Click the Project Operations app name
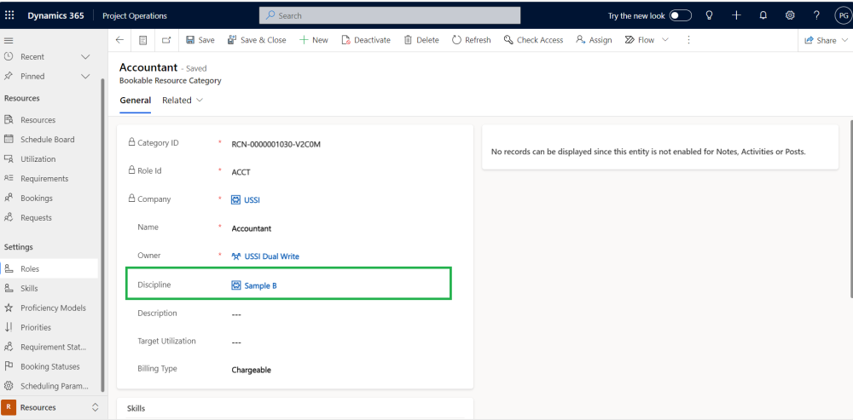Screen dimensions: 853x420 (135, 15)
